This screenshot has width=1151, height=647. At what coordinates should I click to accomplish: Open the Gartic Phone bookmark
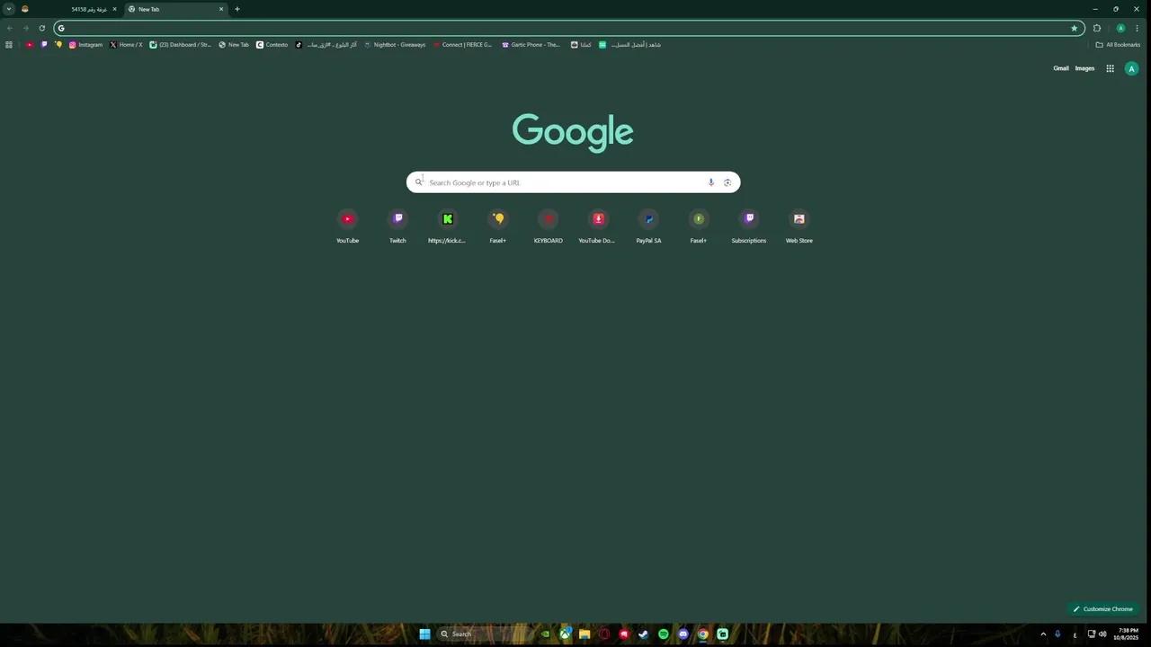tap(531, 44)
